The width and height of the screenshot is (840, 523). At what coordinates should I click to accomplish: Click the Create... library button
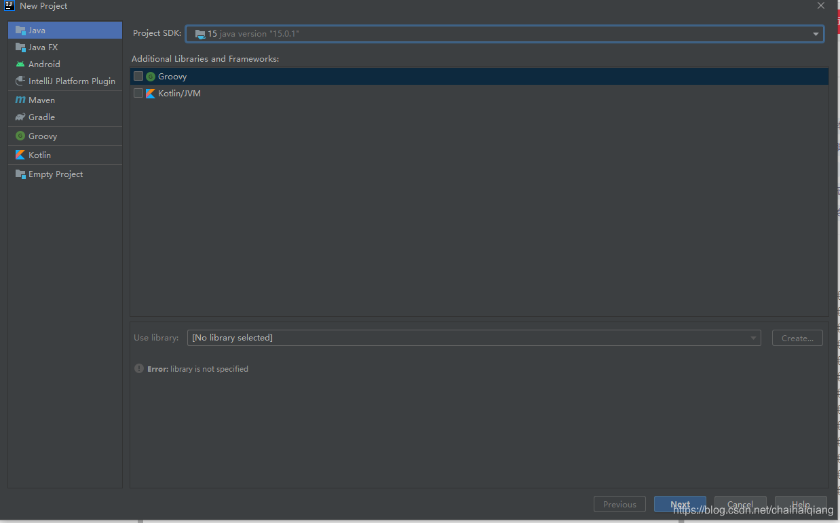pyautogui.click(x=797, y=338)
